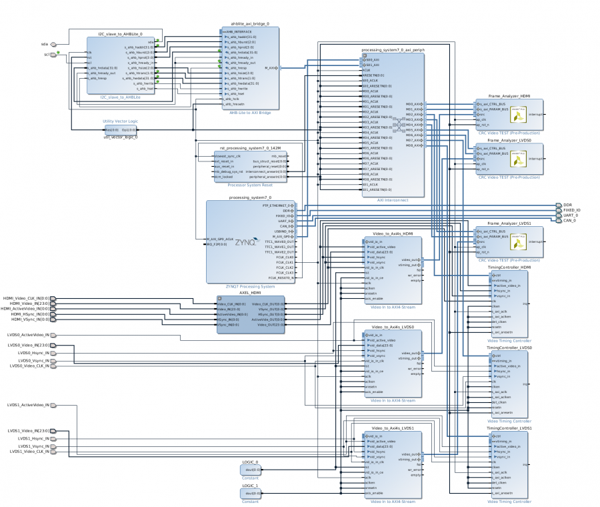Click the "AXI Interconnect" block label
The image size is (600, 507).
[x=393, y=199]
